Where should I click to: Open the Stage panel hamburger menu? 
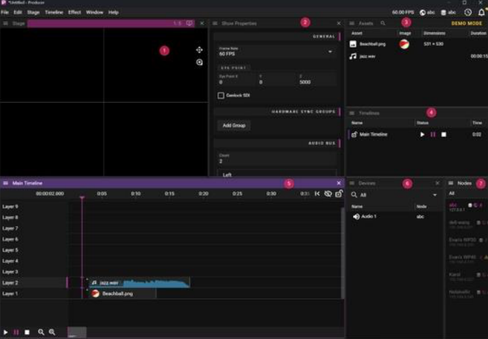click(x=5, y=23)
